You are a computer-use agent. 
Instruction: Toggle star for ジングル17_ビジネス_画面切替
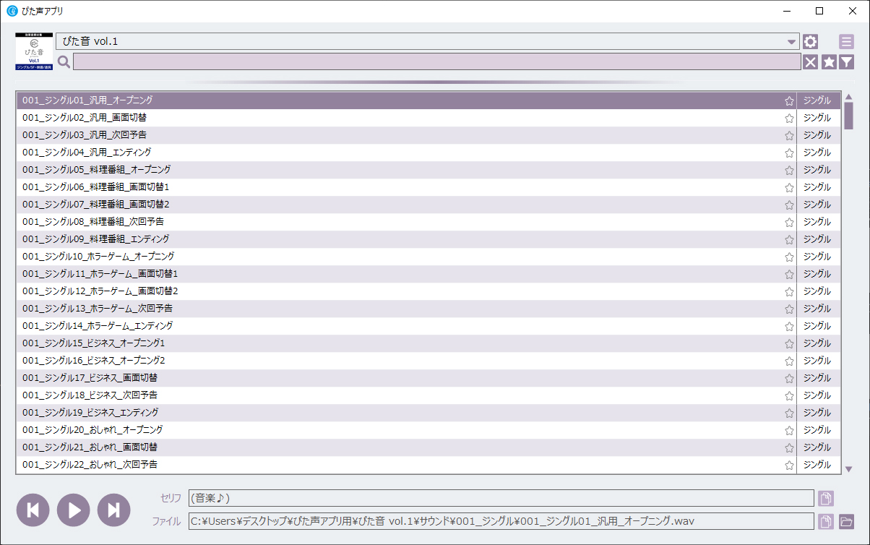point(789,379)
